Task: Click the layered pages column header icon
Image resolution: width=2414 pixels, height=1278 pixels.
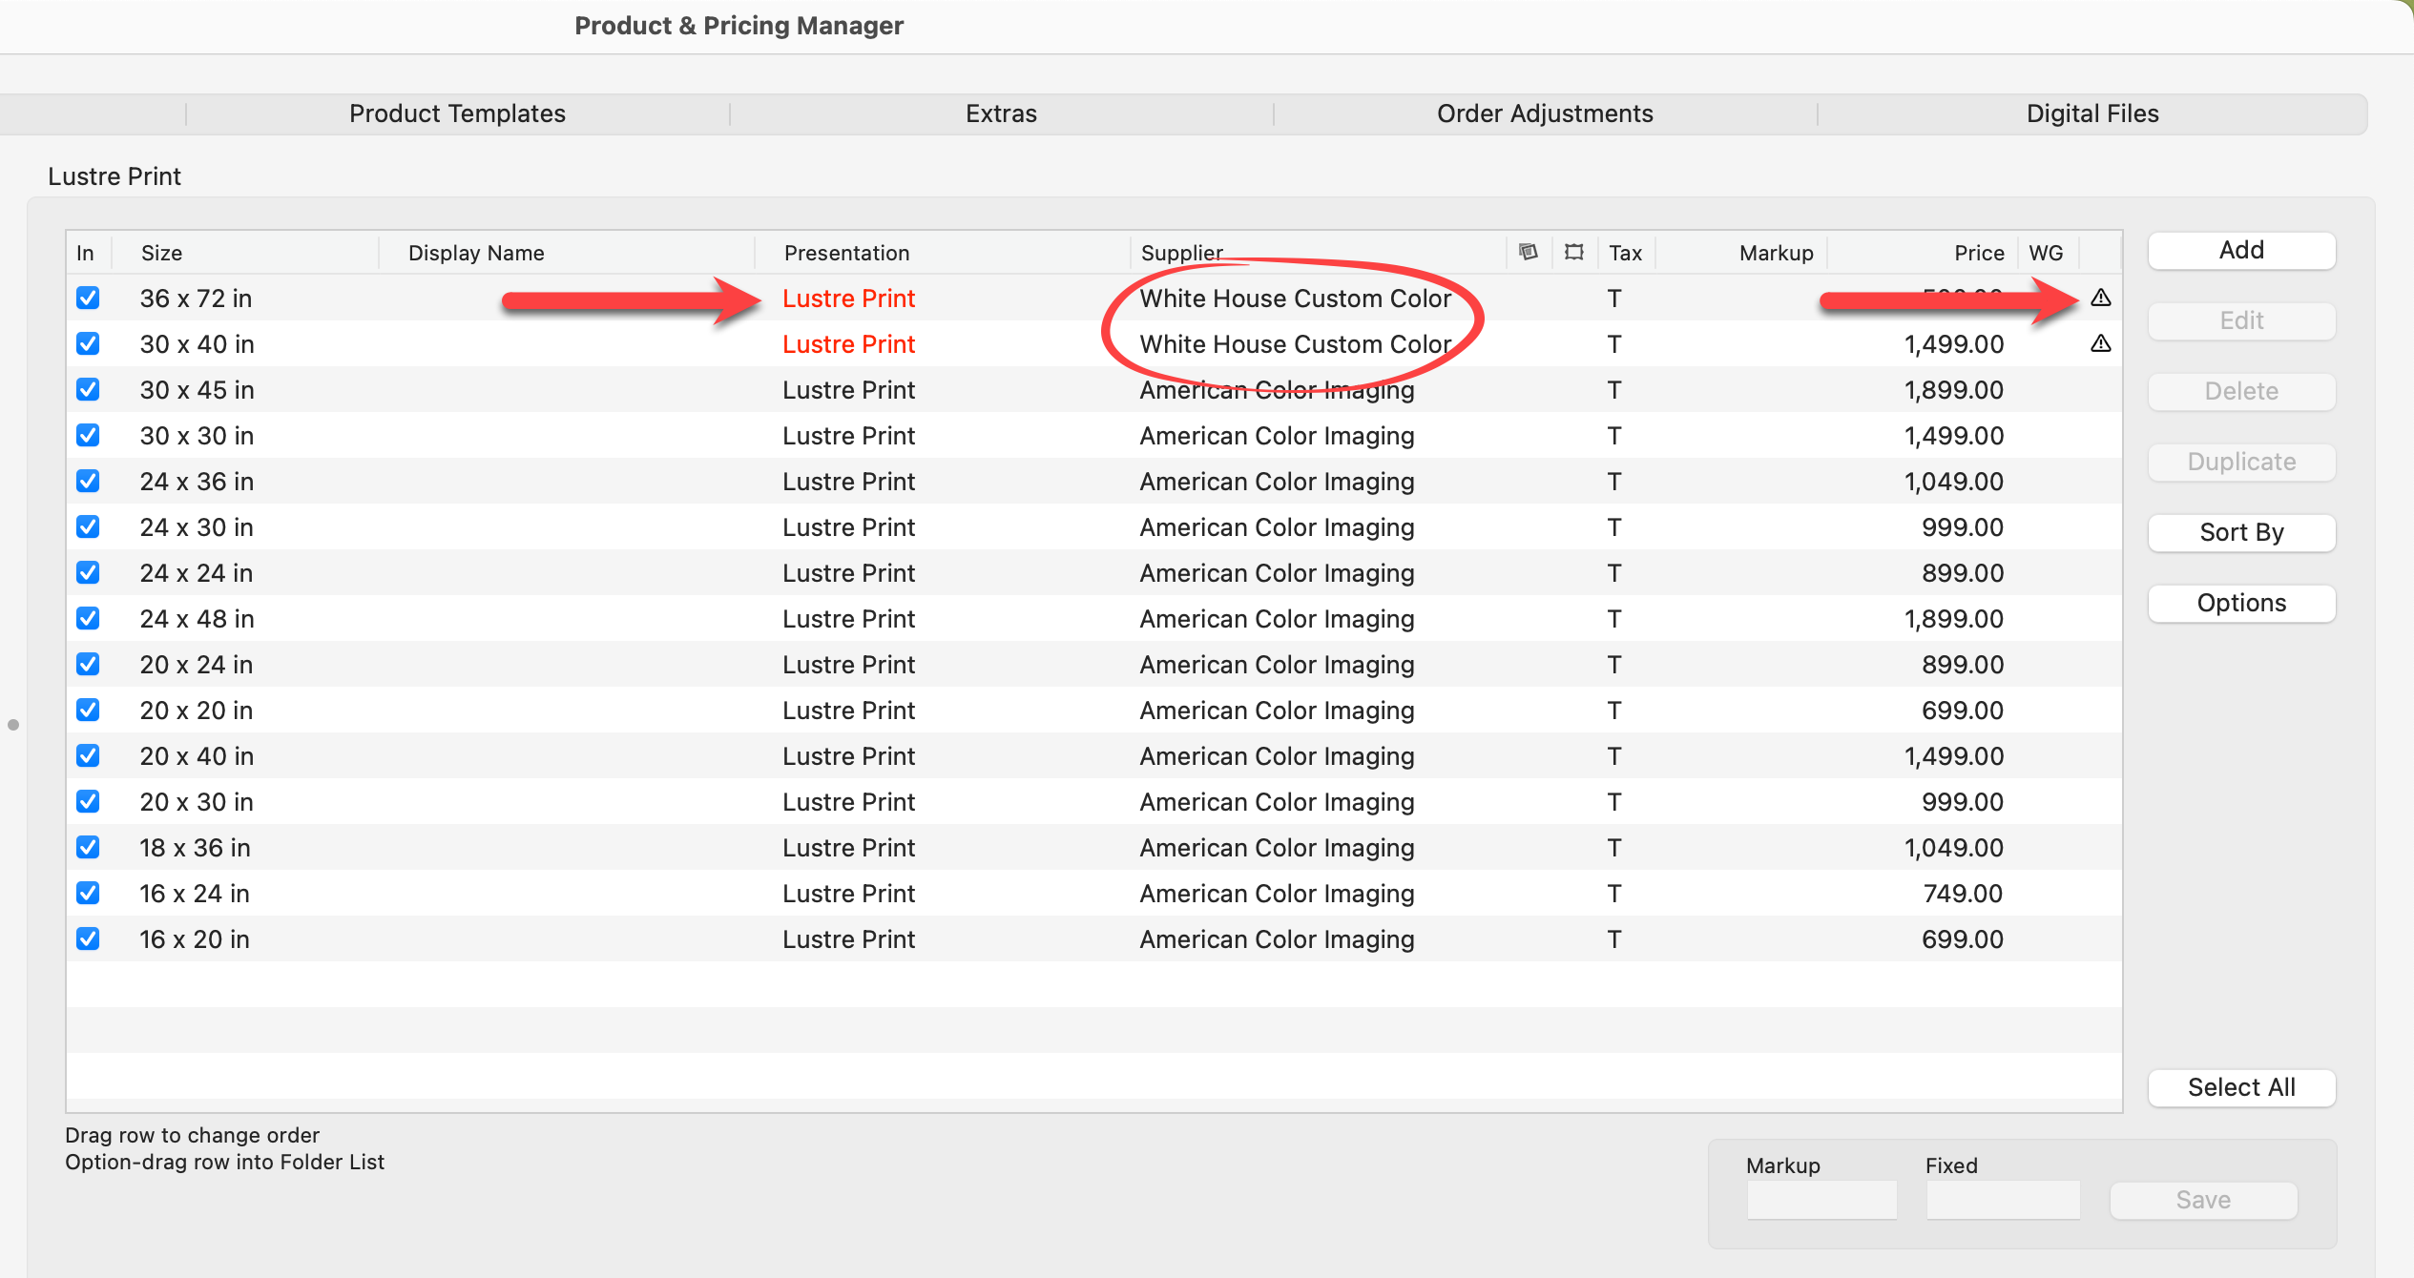Action: pyautogui.click(x=1528, y=252)
